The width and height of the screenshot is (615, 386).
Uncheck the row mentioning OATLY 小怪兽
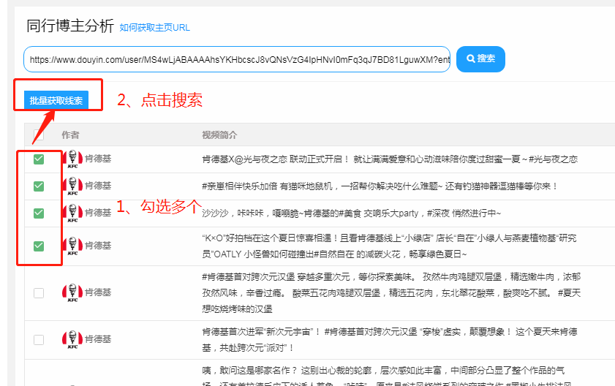coord(39,246)
